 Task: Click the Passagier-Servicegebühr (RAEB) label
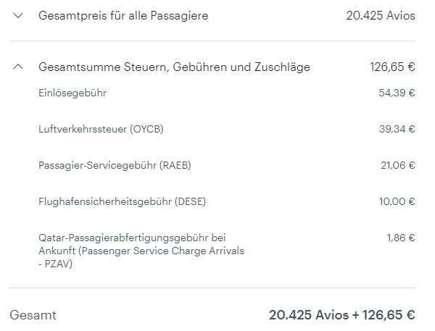pos(115,166)
